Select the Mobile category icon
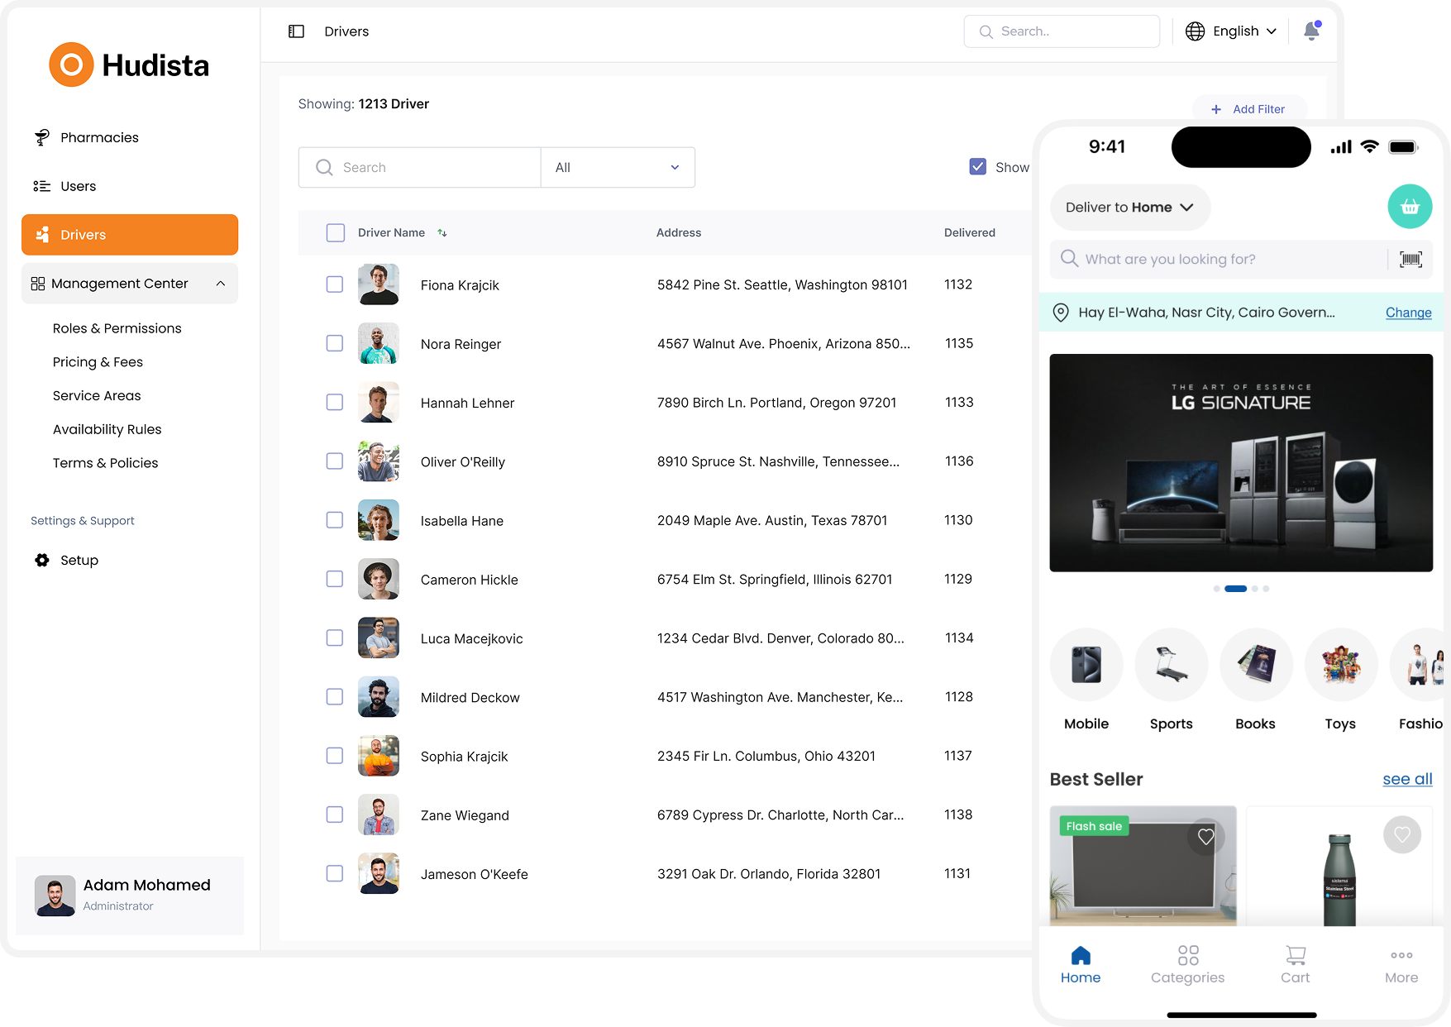 tap(1086, 665)
